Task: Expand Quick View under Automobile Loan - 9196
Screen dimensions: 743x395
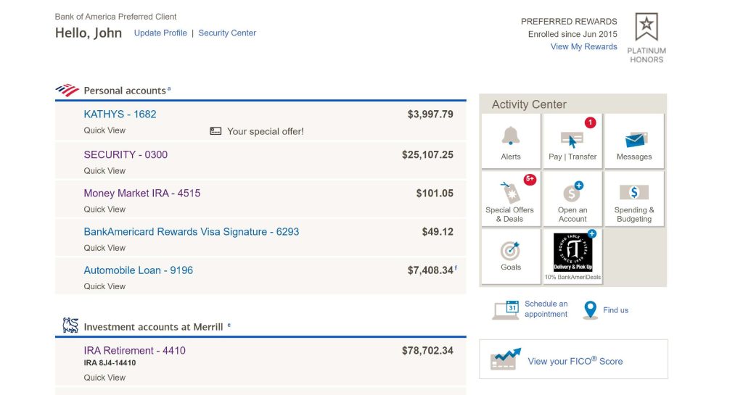Action: pos(104,286)
